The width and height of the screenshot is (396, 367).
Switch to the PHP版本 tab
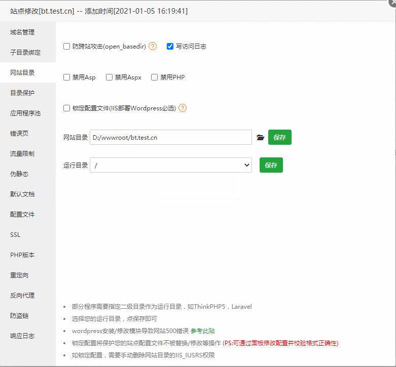(x=28, y=255)
